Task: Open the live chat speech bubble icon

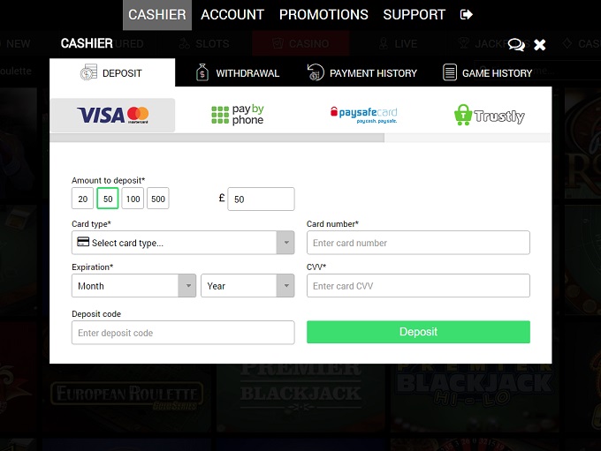Action: tap(516, 45)
